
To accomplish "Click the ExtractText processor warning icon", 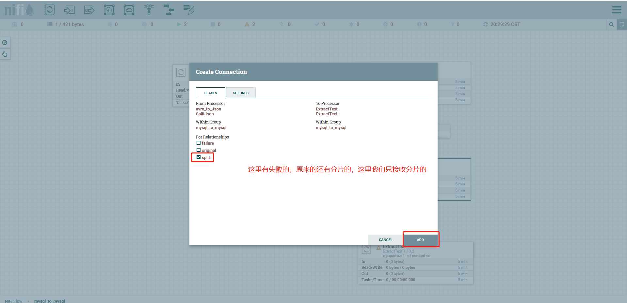I will click(378, 248).
